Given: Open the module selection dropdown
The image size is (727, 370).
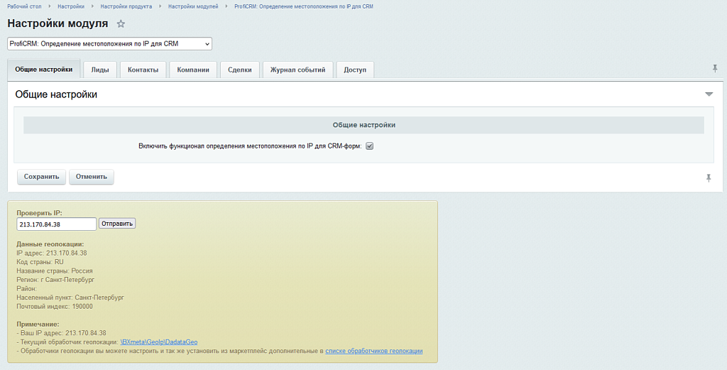Looking at the screenshot, I should click(x=110, y=44).
